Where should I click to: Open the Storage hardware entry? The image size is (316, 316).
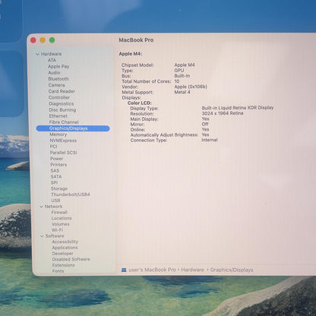click(59, 188)
